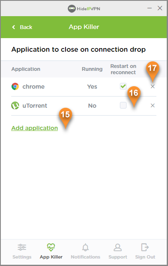Click the Sign Out icon
The width and height of the screenshot is (168, 266).
click(x=145, y=247)
